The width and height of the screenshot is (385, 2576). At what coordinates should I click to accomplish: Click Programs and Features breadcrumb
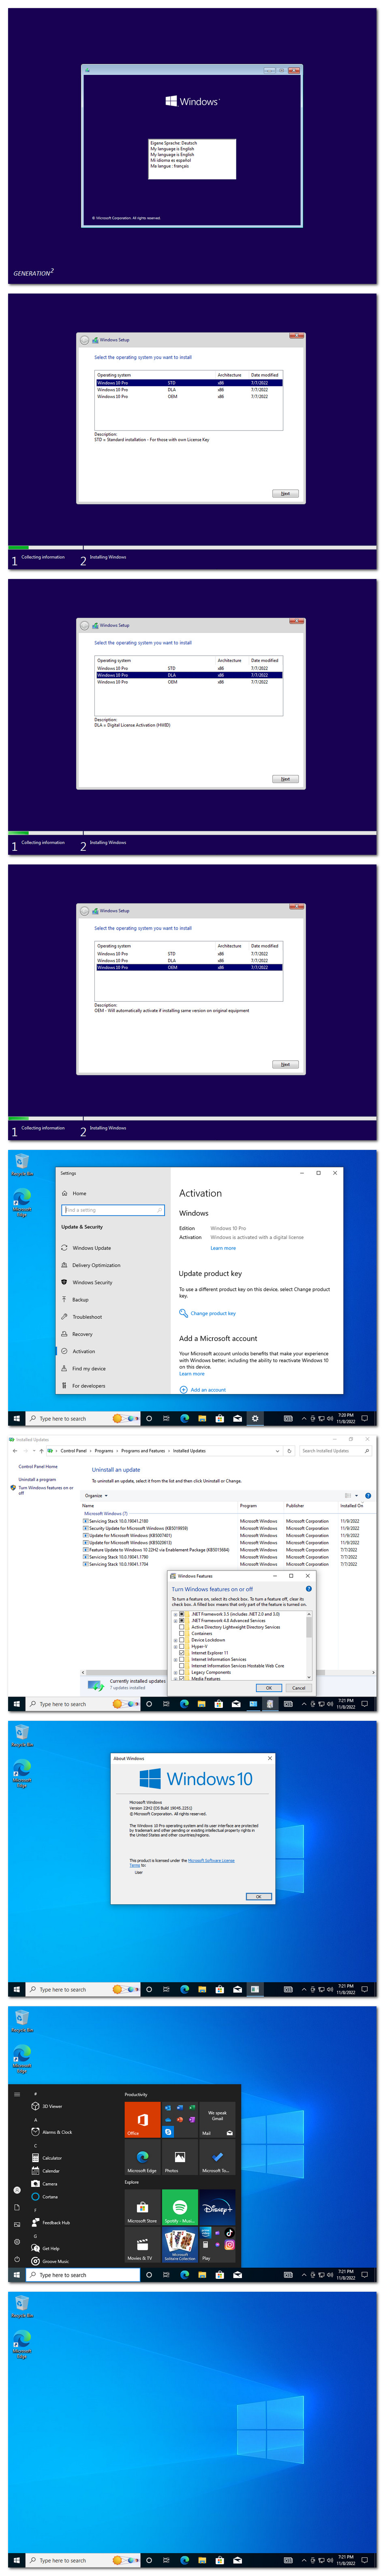pos(143,1451)
